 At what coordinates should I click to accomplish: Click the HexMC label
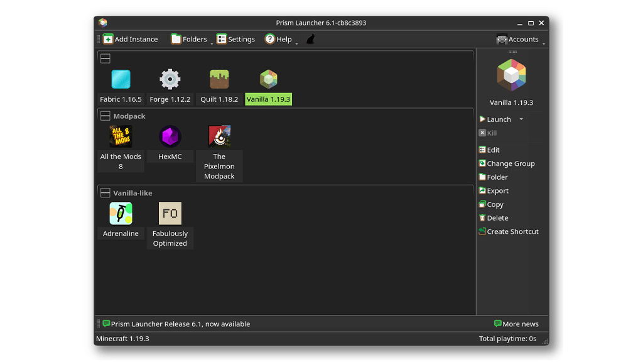coord(170,156)
